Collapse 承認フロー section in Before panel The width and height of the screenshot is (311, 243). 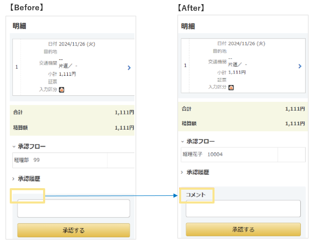point(14,147)
